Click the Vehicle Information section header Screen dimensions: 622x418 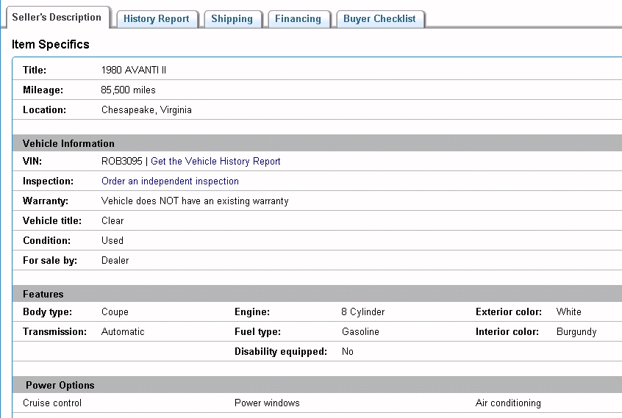point(68,143)
